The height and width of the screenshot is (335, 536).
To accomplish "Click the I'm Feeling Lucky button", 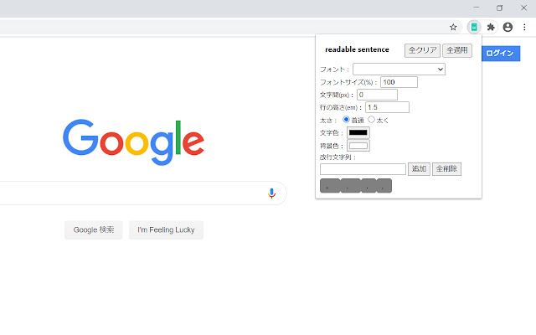I will [166, 229].
